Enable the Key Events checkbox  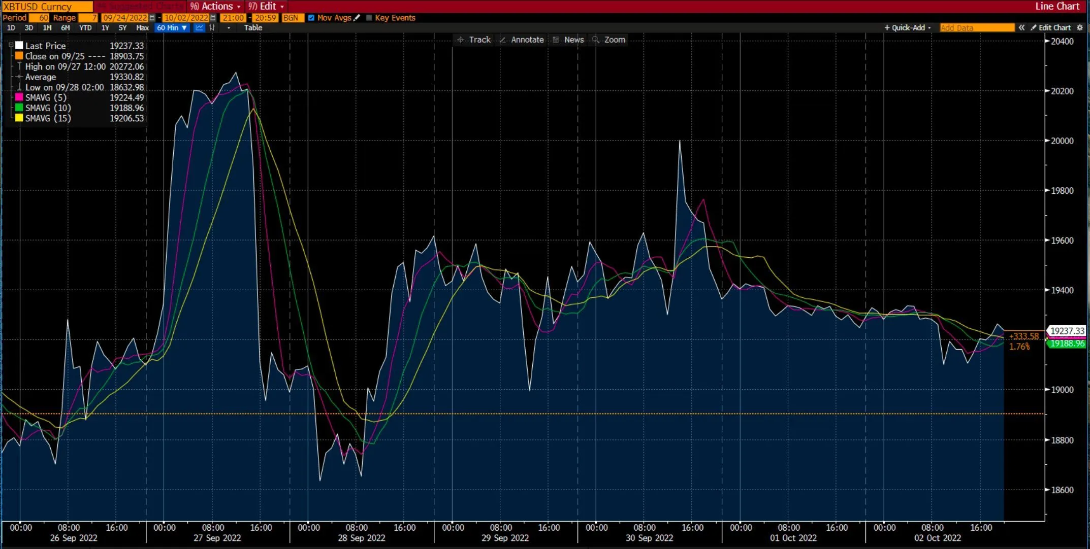tap(369, 18)
